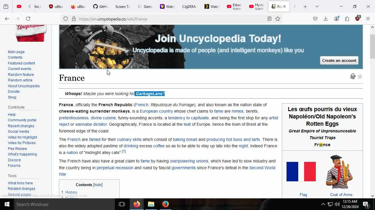Open the tracking protection shield panel
Viewport: 375px width, 210px height.
66,19
